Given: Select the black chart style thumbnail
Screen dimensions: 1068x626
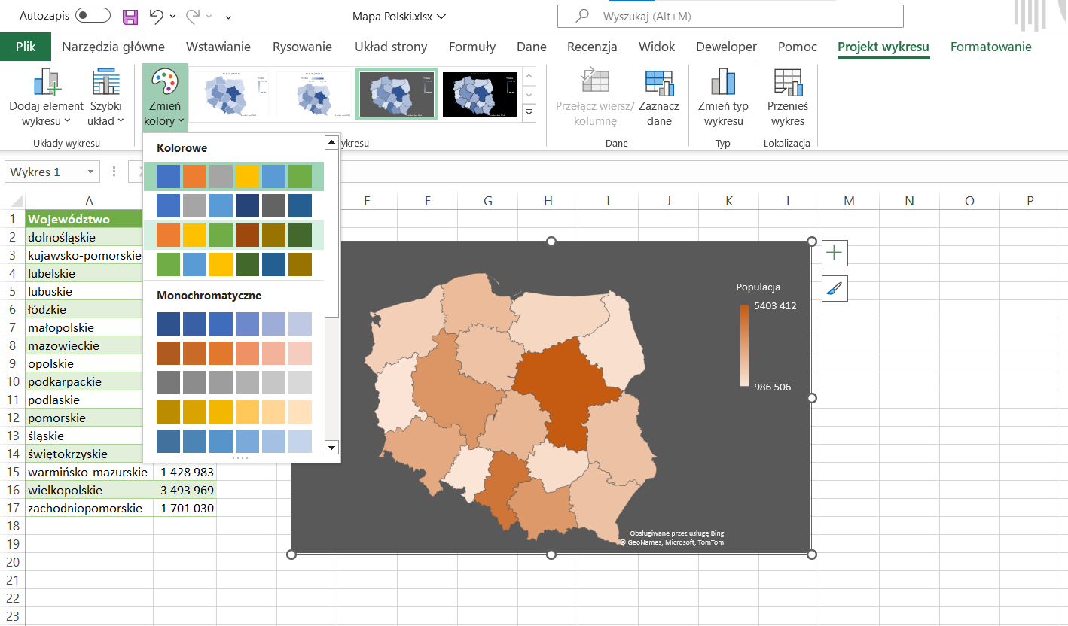Looking at the screenshot, I should coord(479,93).
